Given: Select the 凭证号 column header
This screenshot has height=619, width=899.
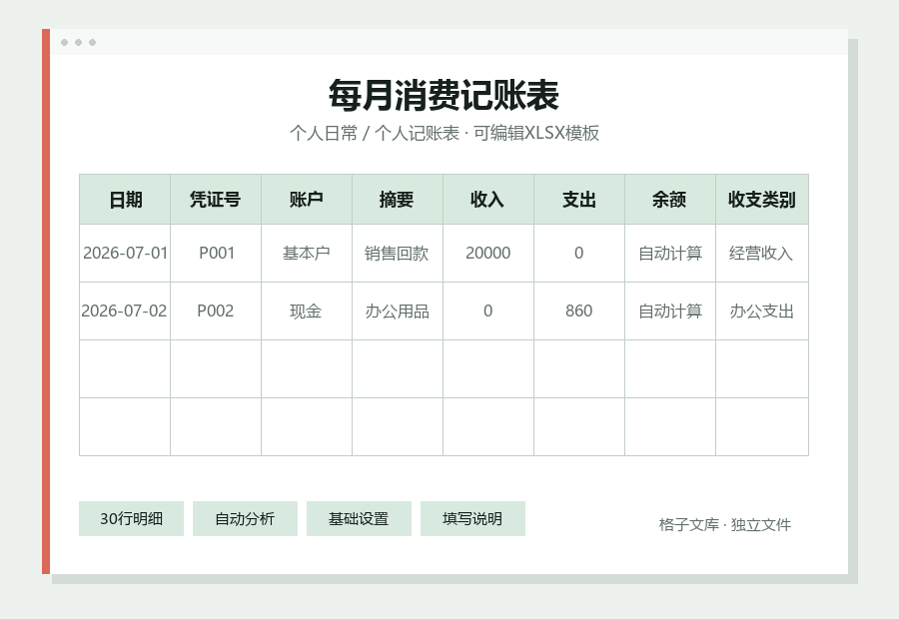Looking at the screenshot, I should coord(216,200).
